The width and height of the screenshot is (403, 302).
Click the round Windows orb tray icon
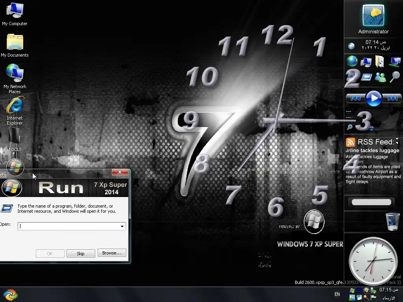366,291
